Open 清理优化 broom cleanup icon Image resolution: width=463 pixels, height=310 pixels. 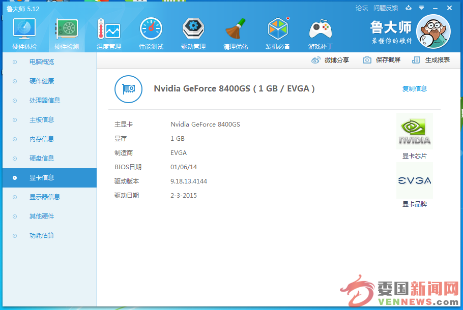coord(236,28)
